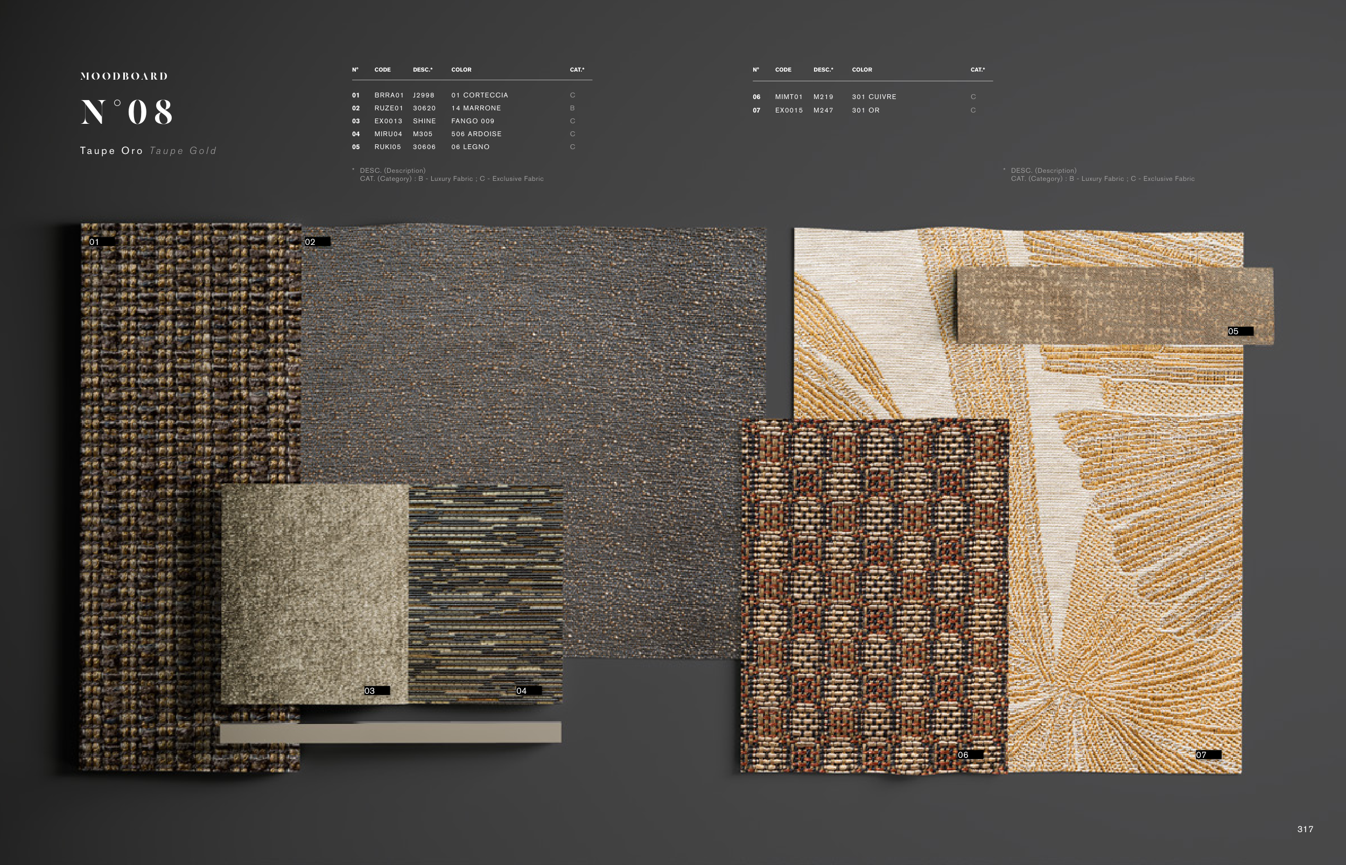Select the EX0015 code in right table
Viewport: 1346px width, 865px height.
[789, 110]
